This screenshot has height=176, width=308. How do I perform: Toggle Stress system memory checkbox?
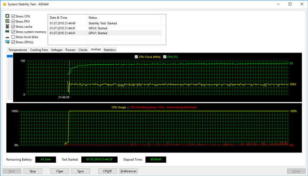tap(13, 32)
